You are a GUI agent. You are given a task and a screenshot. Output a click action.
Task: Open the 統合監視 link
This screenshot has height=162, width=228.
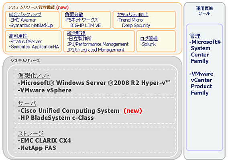pyautogui.click(x=76, y=33)
